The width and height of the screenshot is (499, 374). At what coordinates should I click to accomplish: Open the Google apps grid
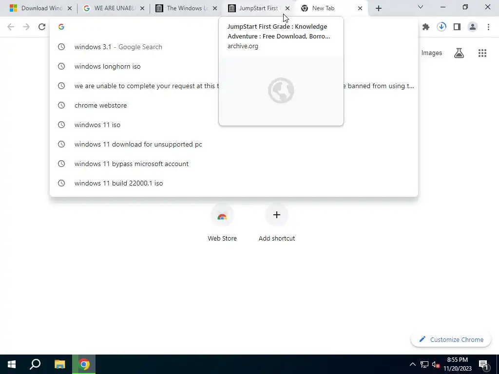[482, 53]
